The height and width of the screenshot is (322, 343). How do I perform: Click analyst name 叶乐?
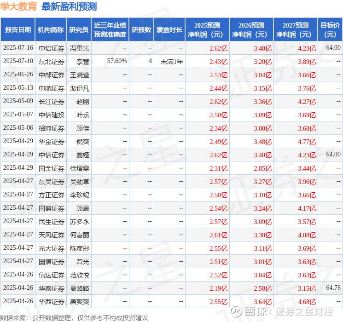point(83,115)
